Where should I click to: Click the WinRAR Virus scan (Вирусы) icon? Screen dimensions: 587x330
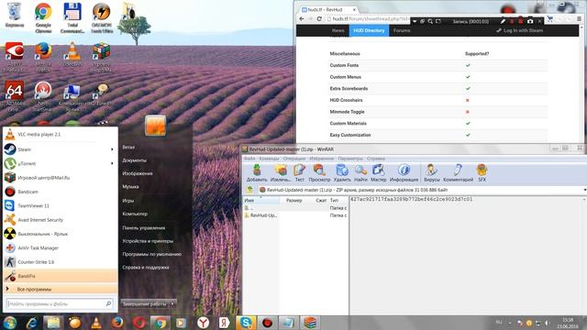tap(431, 173)
